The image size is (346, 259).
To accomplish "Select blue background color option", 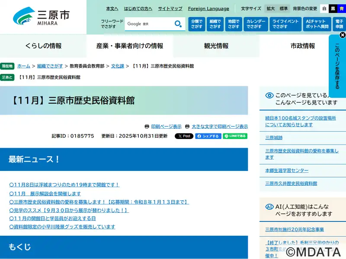I will click(x=341, y=9).
